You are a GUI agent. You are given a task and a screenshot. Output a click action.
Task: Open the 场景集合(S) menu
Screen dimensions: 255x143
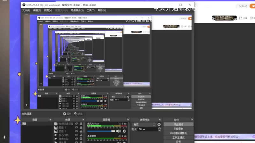[77, 10]
